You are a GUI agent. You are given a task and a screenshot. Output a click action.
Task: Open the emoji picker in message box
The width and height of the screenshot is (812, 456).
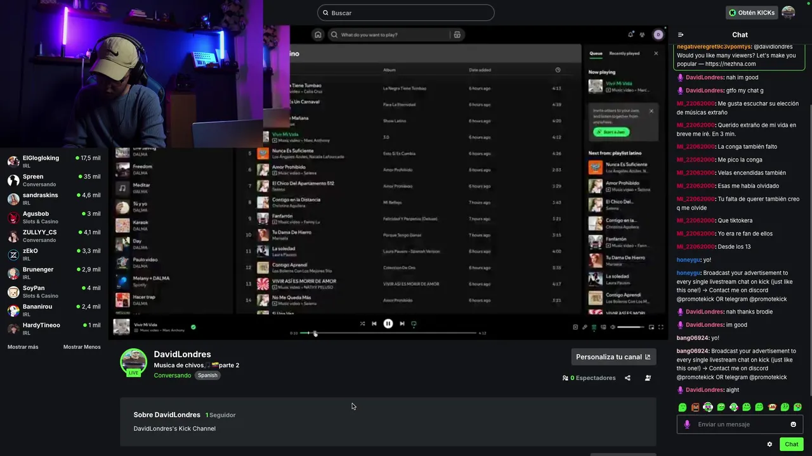point(793,424)
